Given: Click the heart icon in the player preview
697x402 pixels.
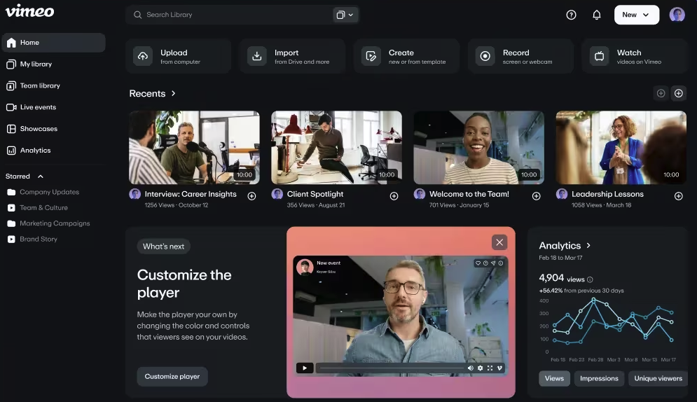Looking at the screenshot, I should coord(478,263).
